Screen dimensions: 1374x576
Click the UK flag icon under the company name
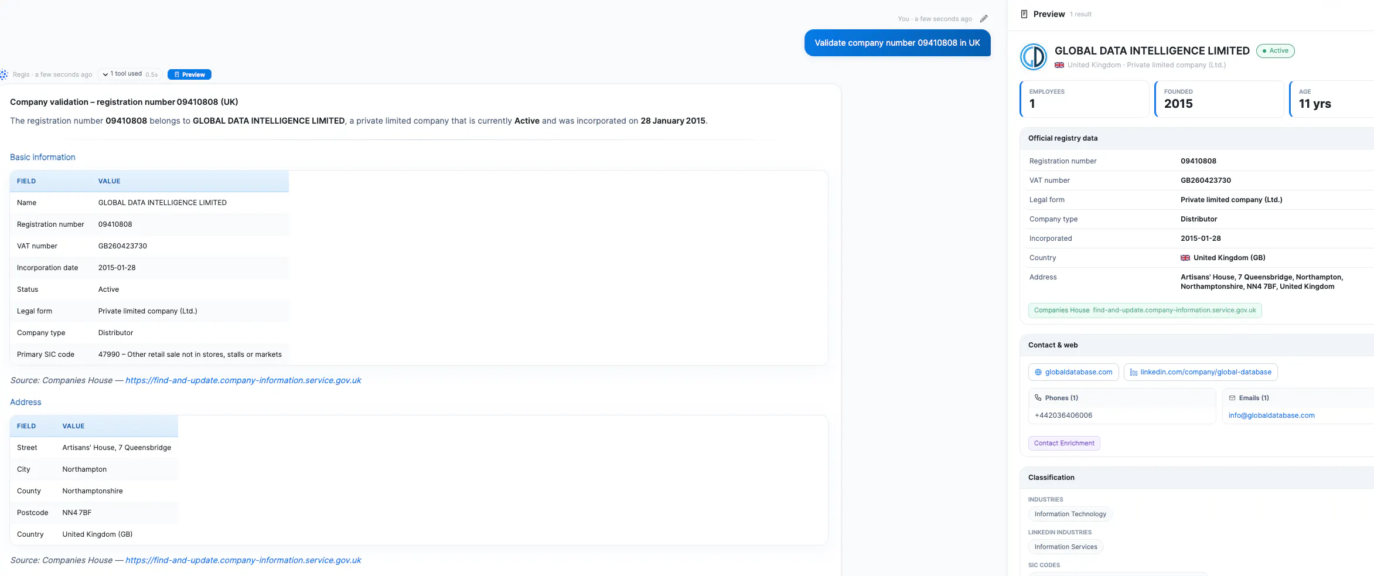1059,65
